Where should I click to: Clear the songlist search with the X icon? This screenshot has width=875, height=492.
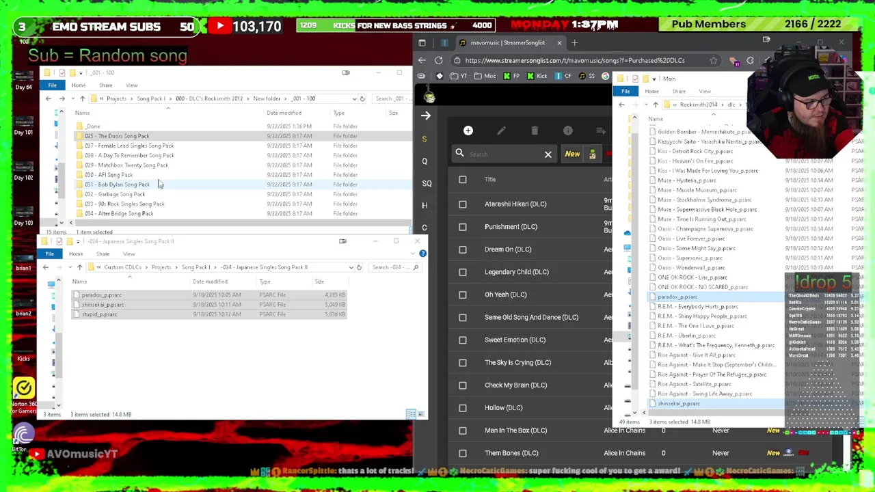(548, 154)
